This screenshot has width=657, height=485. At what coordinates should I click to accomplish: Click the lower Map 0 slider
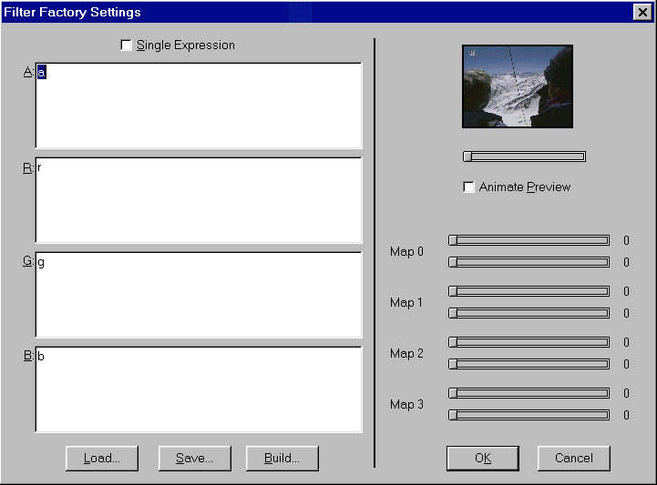[x=529, y=262]
